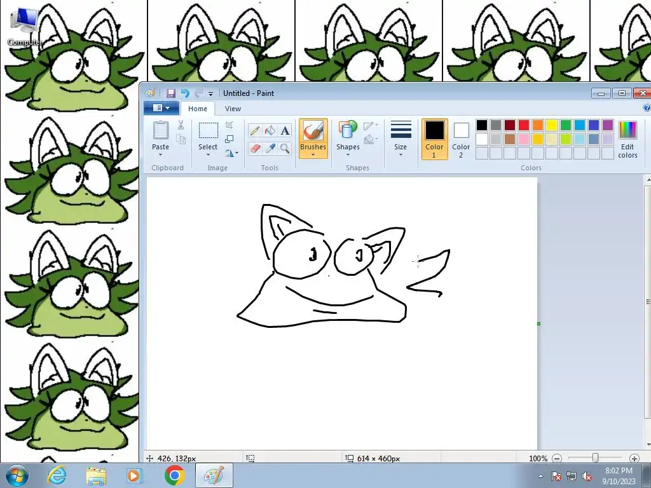
Task: Select the Fill with color bucket tool
Action: pos(270,131)
